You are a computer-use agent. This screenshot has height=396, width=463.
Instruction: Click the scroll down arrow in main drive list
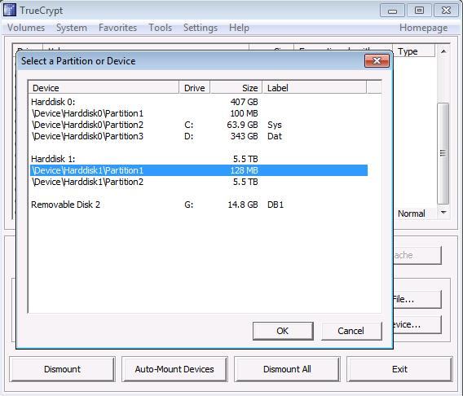[x=443, y=213]
